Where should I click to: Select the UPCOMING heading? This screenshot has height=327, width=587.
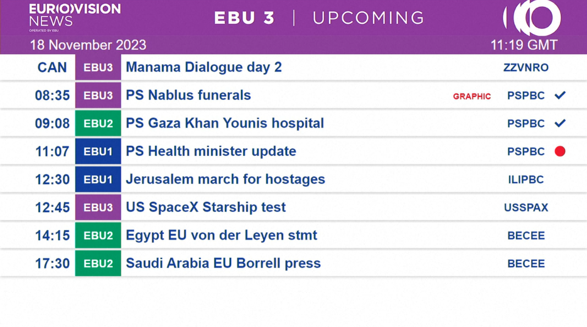coord(368,18)
